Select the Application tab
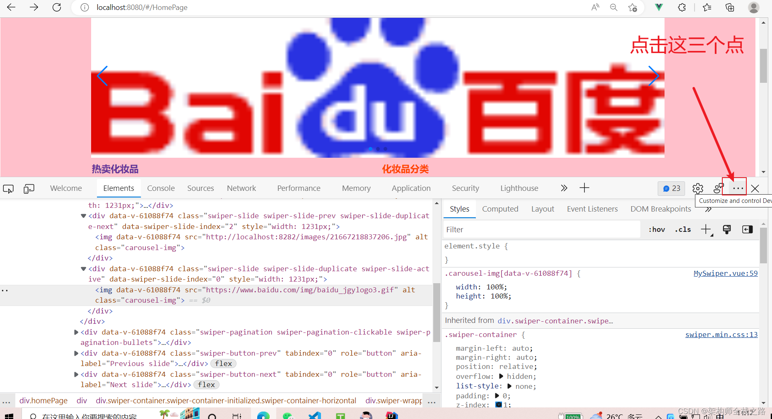Viewport: 772px width, 419px height. [x=411, y=188]
